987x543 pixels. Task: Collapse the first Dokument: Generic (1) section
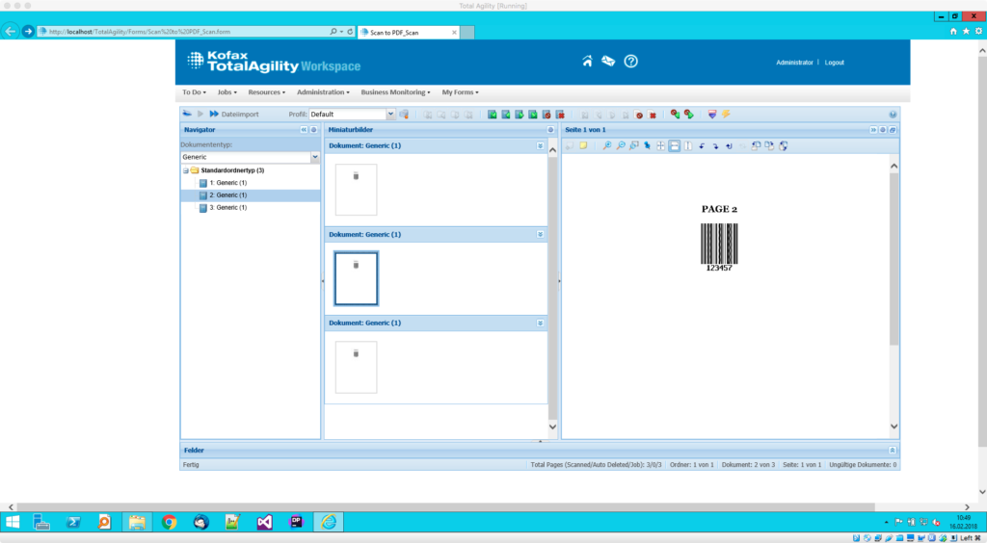[541, 145]
